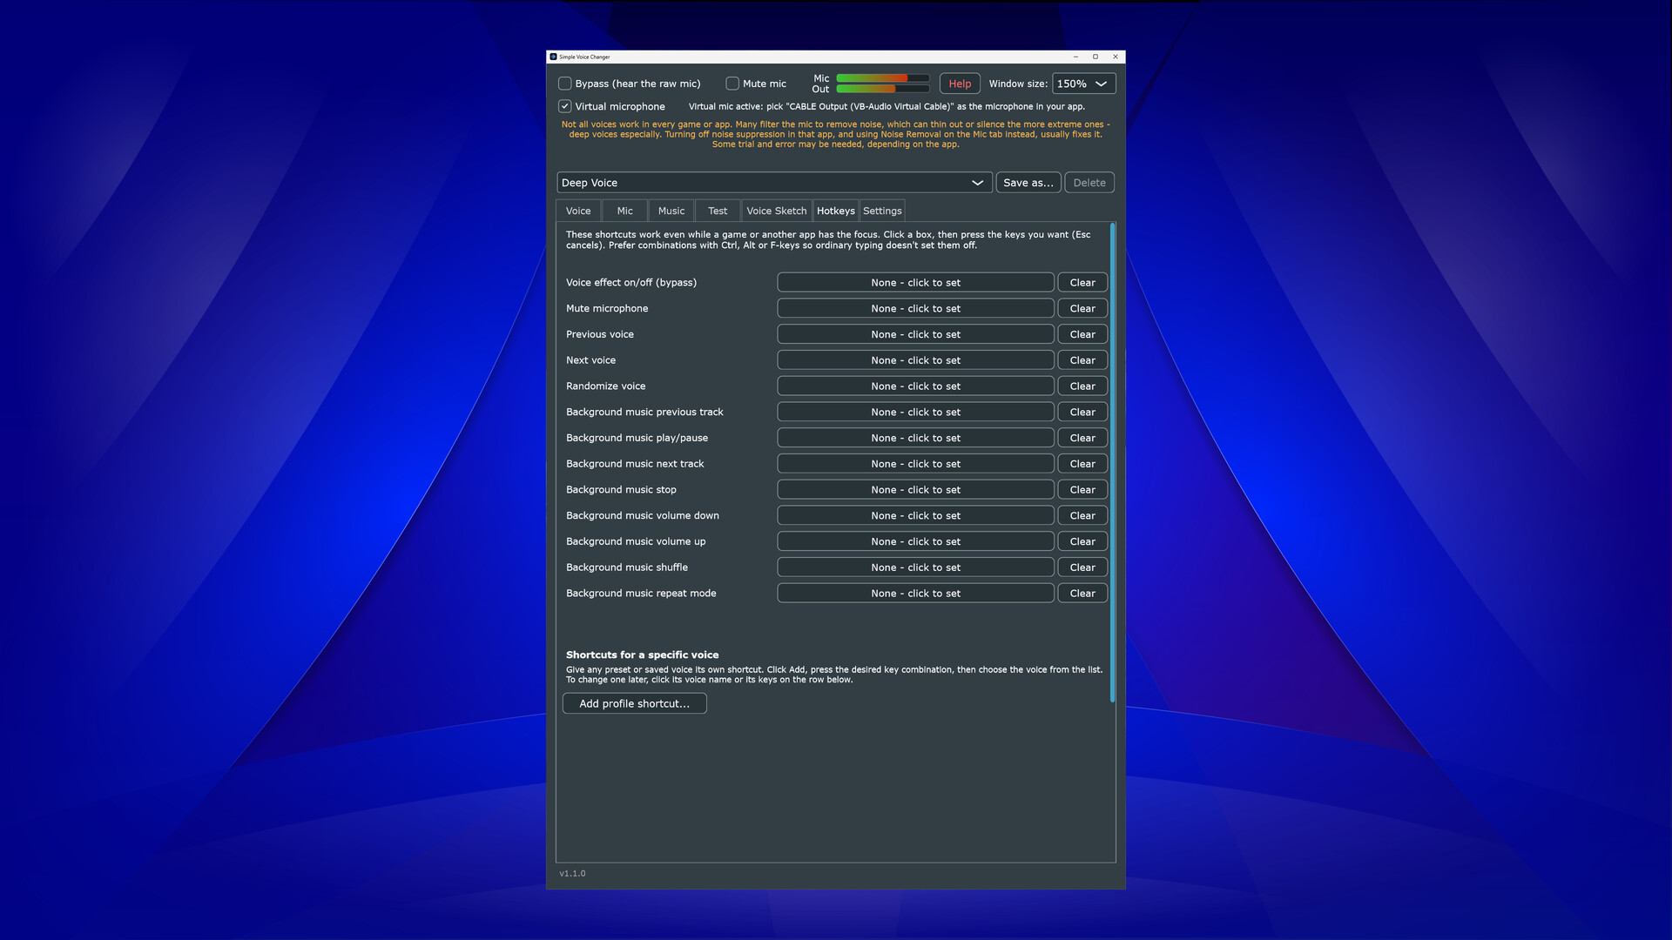Set hotkey for Previous voice

tap(915, 334)
